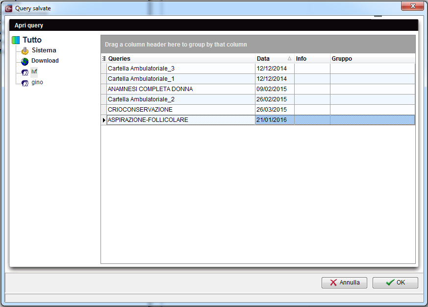
Task: Click the Tutto grid icon
Action: pyautogui.click(x=16, y=40)
